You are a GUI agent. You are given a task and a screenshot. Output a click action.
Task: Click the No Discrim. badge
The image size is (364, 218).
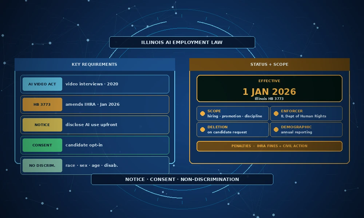coord(42,166)
